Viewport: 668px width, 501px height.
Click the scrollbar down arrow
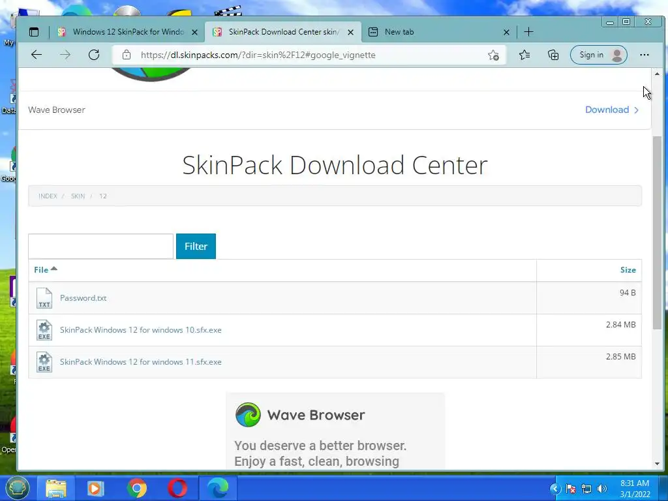coord(658,464)
